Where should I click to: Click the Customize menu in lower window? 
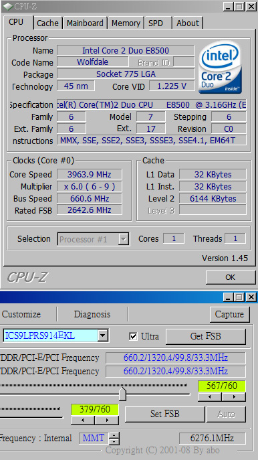pyautogui.click(x=21, y=314)
